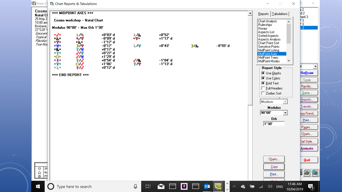Disable the Use Glyphs checkbox
Viewport: 342px width, 192px height.
(262, 73)
